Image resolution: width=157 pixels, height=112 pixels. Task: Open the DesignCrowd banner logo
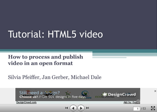point(119,94)
